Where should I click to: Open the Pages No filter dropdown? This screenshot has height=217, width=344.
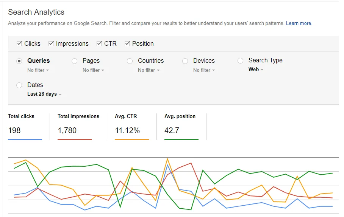(93, 70)
